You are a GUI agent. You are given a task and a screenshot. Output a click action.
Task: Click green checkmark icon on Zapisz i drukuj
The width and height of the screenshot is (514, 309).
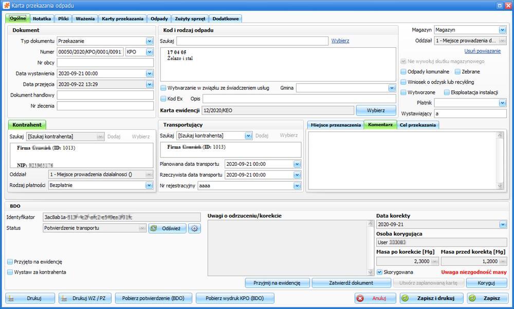click(405, 298)
